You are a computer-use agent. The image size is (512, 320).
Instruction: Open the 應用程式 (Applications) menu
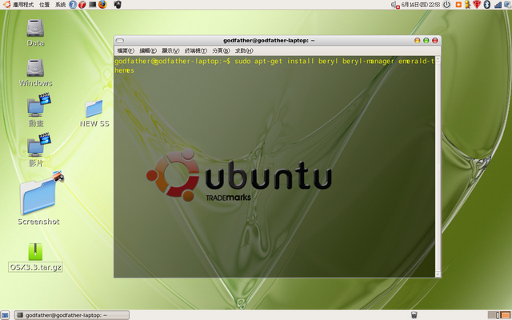(23, 5)
